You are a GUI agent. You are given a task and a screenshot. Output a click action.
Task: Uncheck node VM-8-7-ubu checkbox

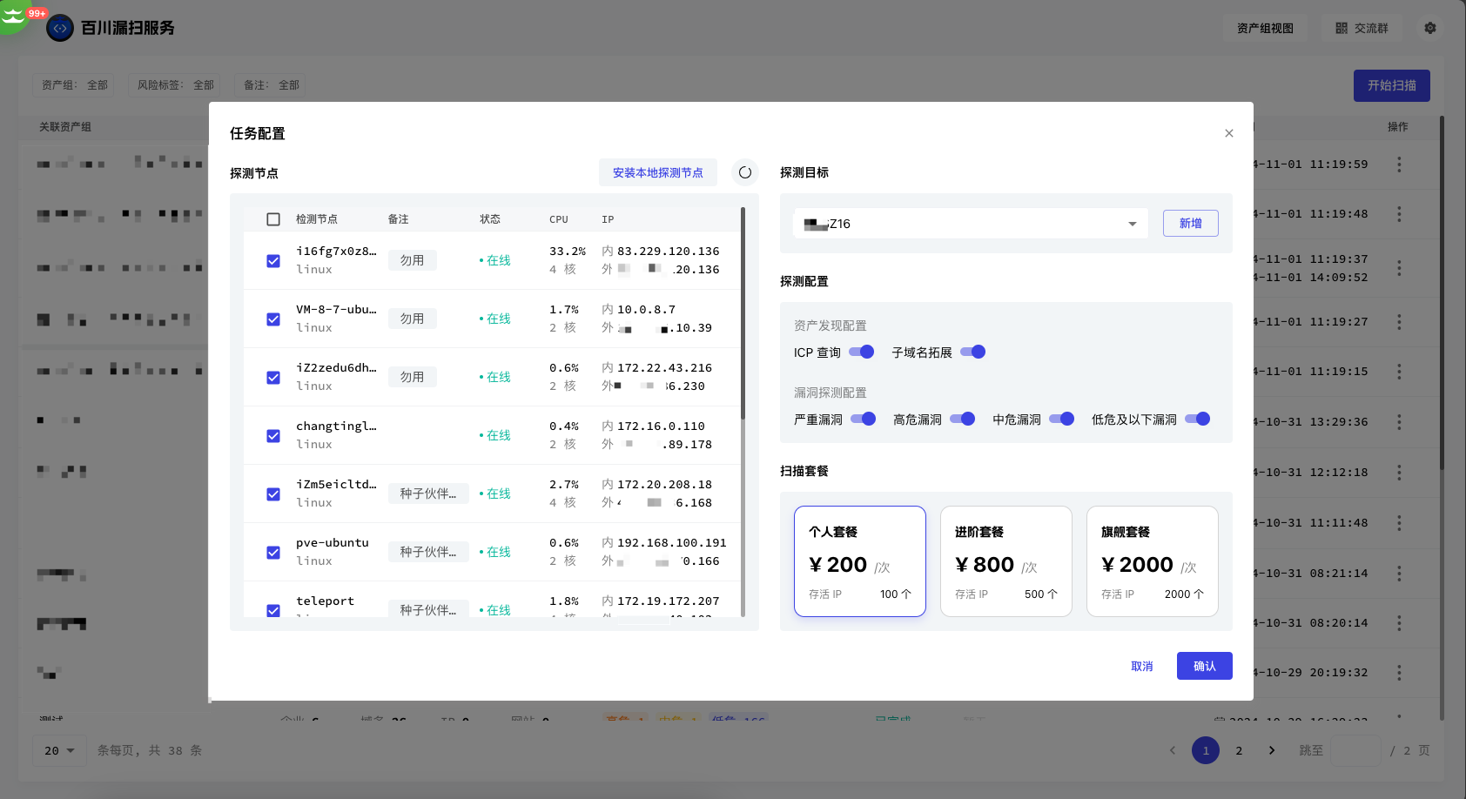click(273, 319)
